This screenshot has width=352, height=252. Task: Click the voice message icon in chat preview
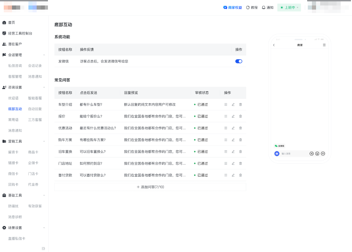pyautogui.click(x=312, y=153)
